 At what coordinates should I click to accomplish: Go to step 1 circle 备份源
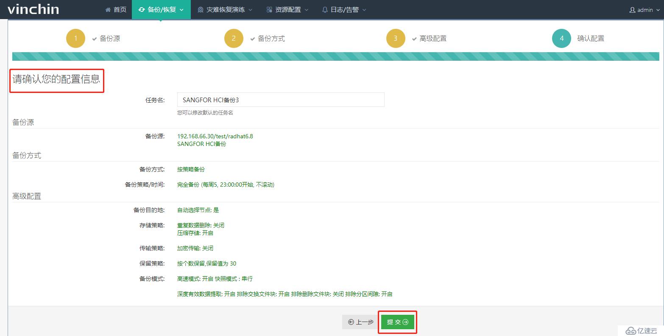point(76,38)
